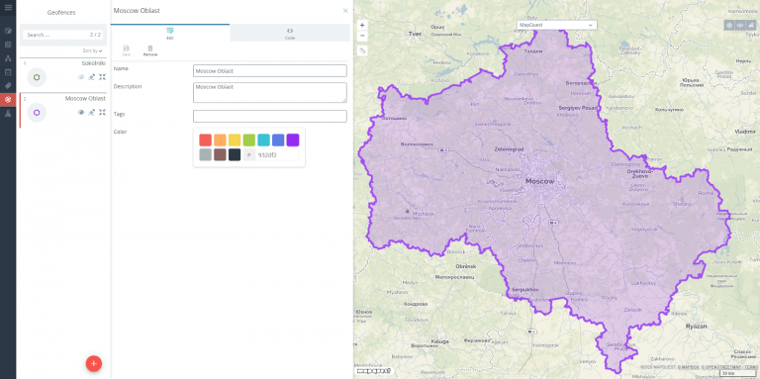760x379 pixels.
Task: Switch to the Code tab
Action: click(x=290, y=33)
